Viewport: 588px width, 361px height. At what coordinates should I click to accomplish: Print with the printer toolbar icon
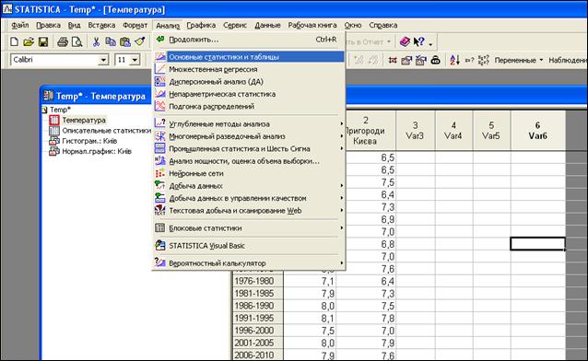point(63,41)
